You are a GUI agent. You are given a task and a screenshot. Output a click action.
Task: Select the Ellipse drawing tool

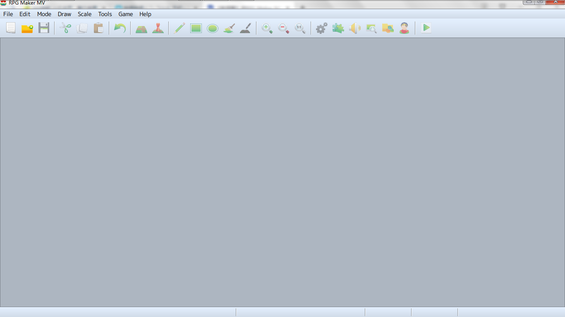(x=213, y=28)
